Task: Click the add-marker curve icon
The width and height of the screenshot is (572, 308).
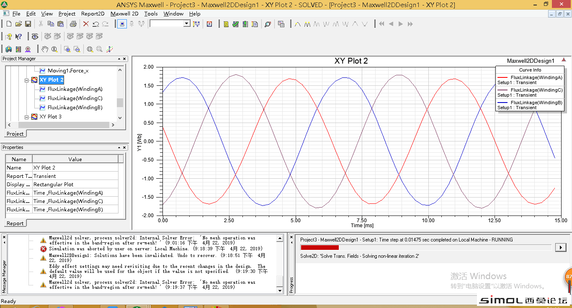Action: pyautogui.click(x=298, y=24)
